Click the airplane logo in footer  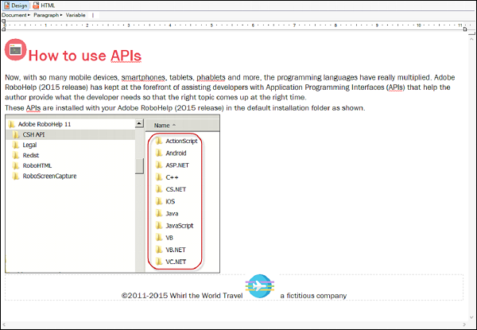coord(259,287)
